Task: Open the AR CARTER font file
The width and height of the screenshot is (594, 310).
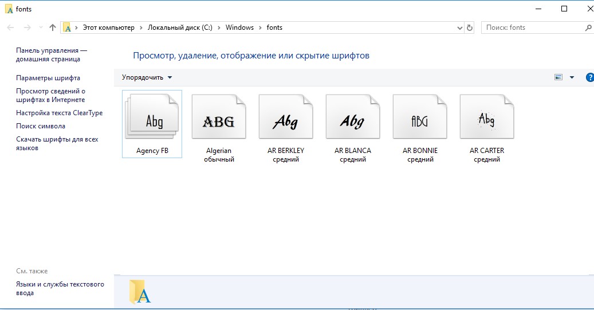Action: point(487,117)
